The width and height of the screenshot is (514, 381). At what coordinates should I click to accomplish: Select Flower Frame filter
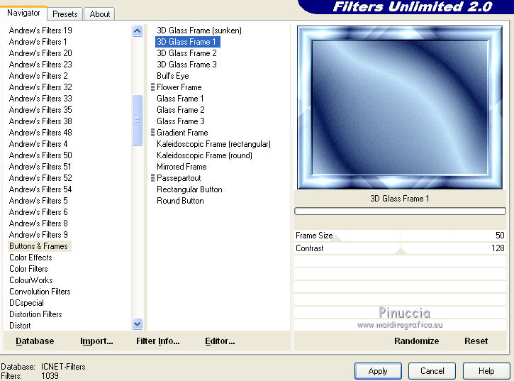179,87
